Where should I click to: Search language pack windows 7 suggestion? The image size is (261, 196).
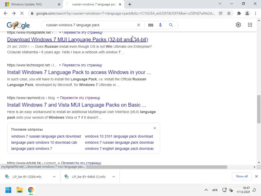pos(31,149)
